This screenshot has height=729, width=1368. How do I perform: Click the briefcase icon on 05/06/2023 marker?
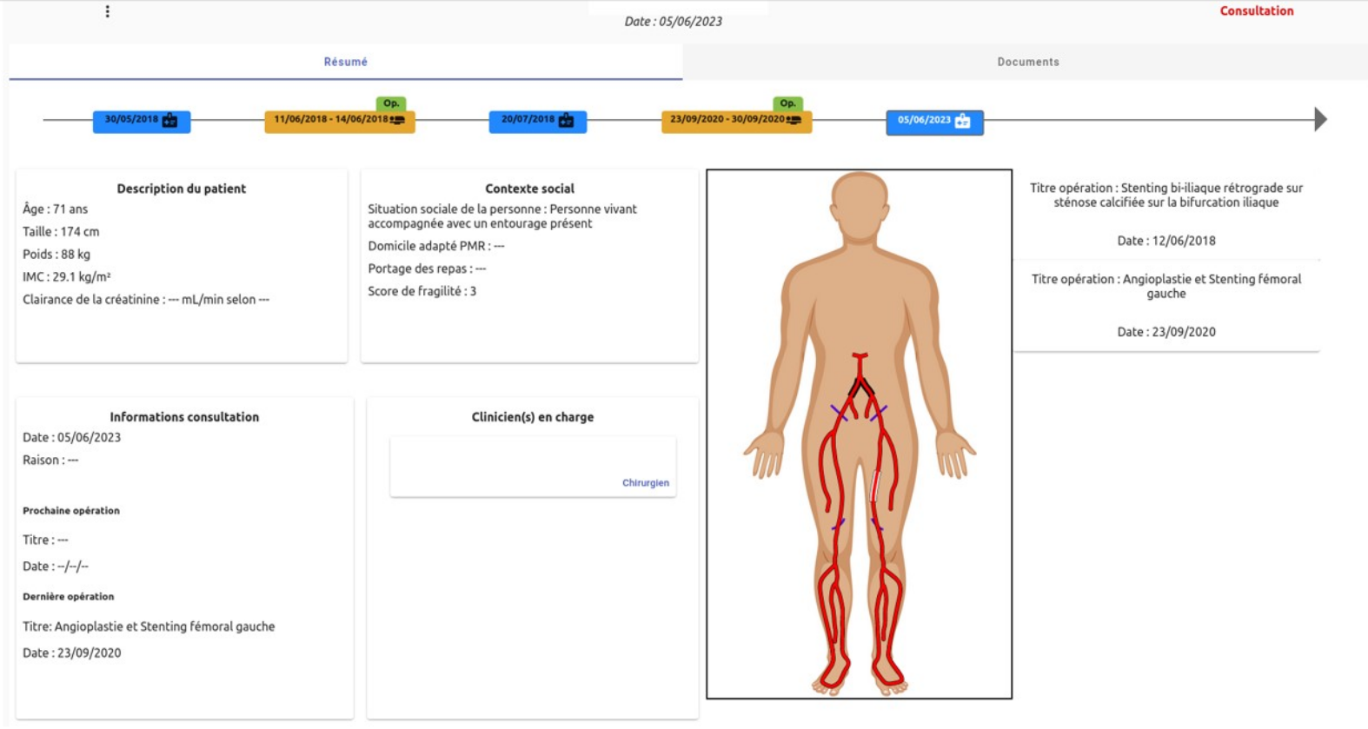tap(963, 122)
